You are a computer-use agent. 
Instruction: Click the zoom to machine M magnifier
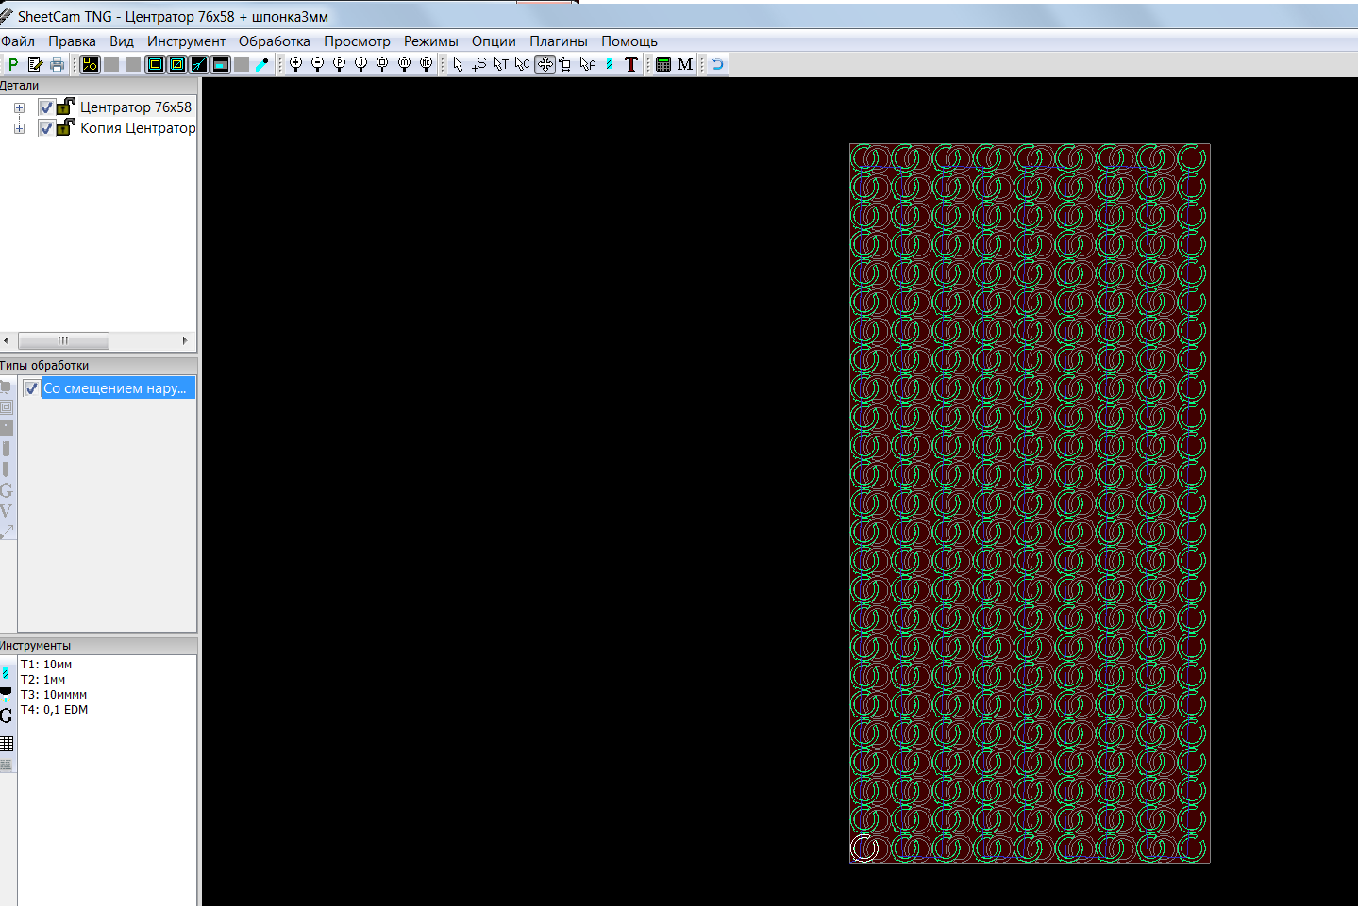pos(404,64)
